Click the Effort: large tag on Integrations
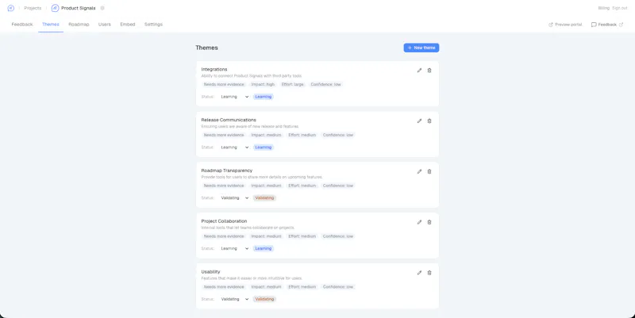Image resolution: width=635 pixels, height=318 pixels. pos(292,85)
